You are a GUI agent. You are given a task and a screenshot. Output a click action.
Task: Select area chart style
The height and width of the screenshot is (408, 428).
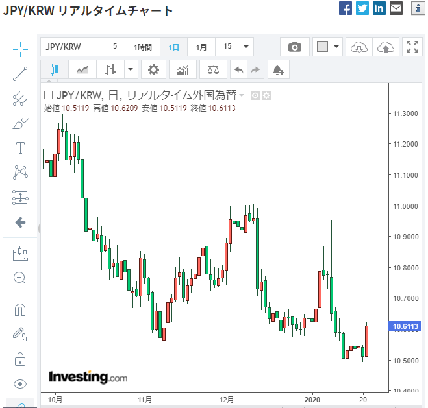click(82, 69)
